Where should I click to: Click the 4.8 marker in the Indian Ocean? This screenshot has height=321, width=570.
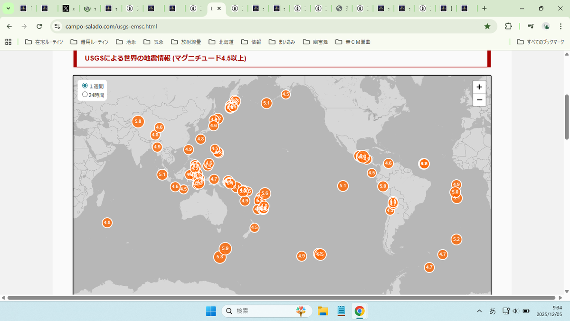107,222
